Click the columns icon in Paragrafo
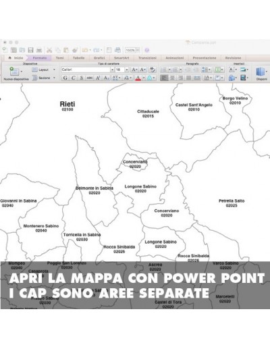270x349 pixels. (217, 70)
